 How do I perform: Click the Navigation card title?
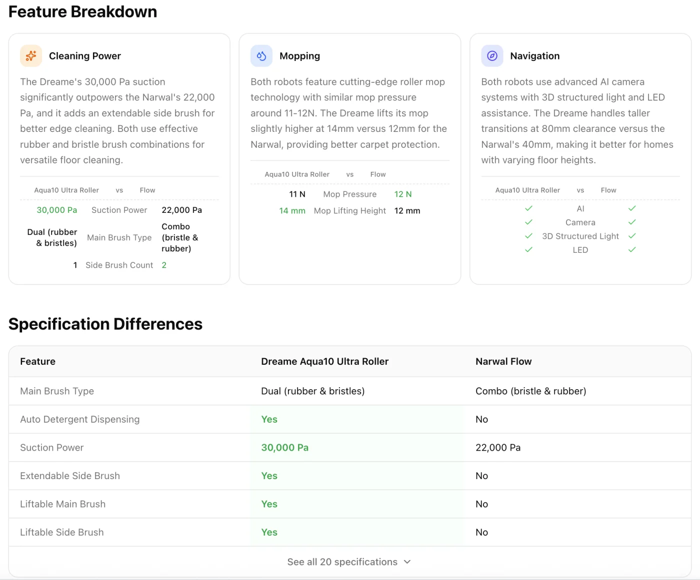tap(535, 56)
